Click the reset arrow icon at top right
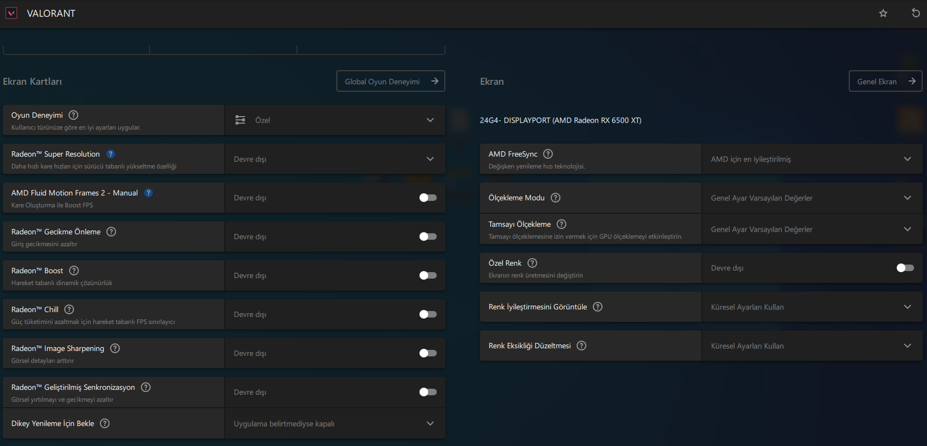Viewport: 927px width, 446px height. pos(916,13)
